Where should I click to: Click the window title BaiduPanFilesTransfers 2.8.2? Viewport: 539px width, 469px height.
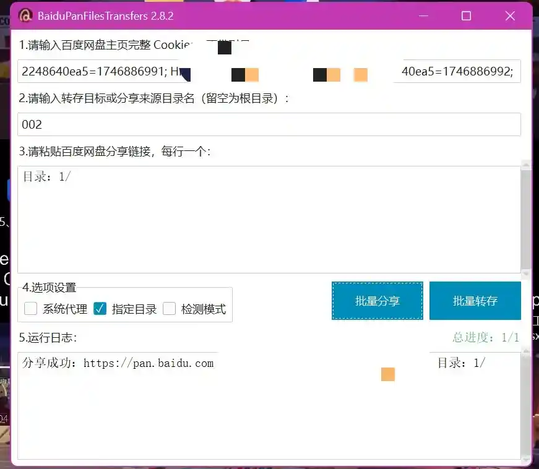point(106,16)
